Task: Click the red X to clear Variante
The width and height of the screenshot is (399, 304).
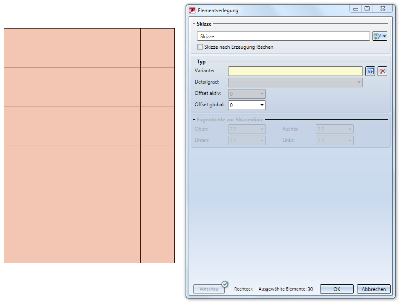Action: pyautogui.click(x=382, y=71)
